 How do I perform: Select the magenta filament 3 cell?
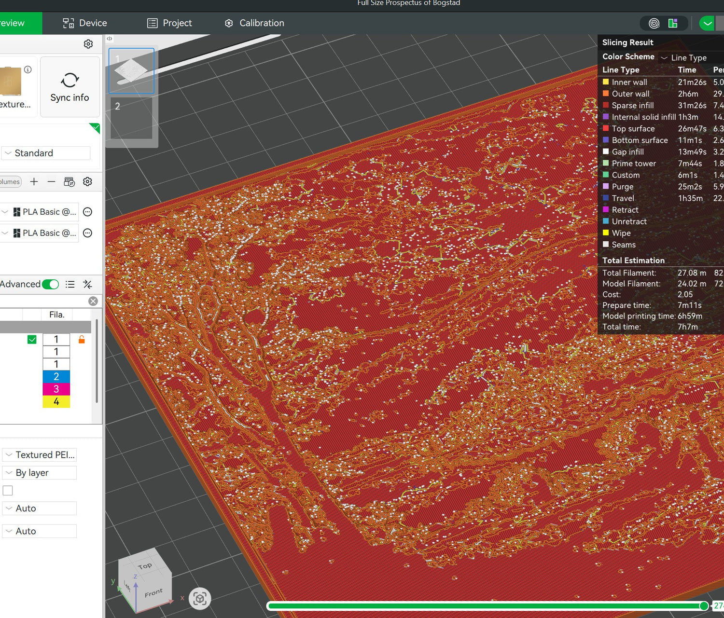(x=56, y=389)
